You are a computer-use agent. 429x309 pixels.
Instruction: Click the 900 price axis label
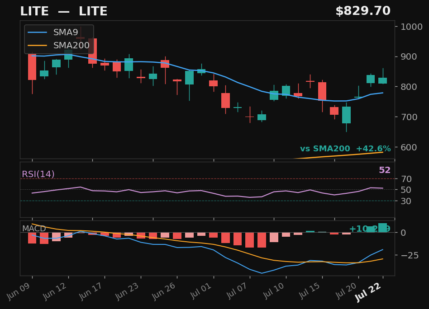pos(409,56)
